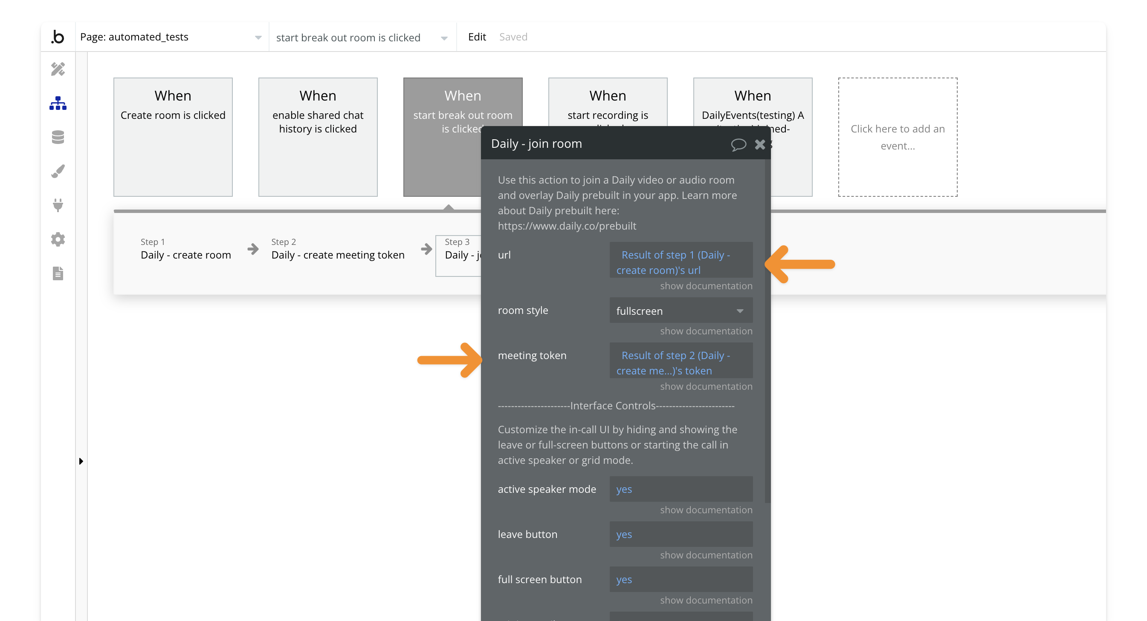Open the room style fullscreen dropdown

[681, 310]
